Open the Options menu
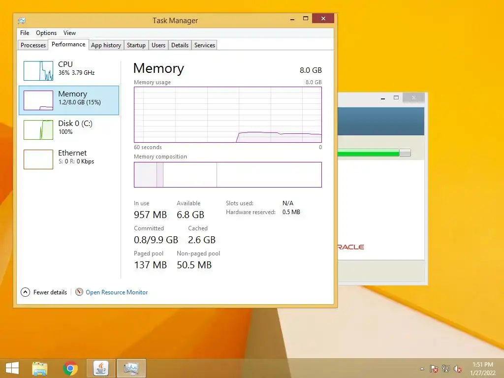 (x=46, y=33)
